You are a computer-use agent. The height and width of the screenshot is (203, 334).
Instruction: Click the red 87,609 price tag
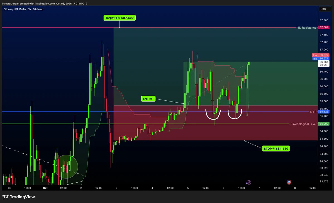pyautogui.click(x=324, y=28)
